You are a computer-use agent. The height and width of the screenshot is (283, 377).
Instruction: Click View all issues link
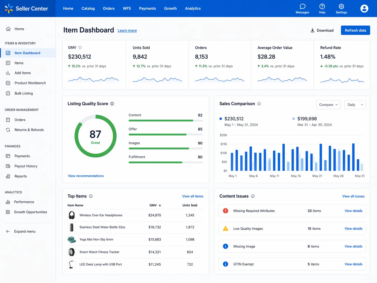[x=353, y=196]
